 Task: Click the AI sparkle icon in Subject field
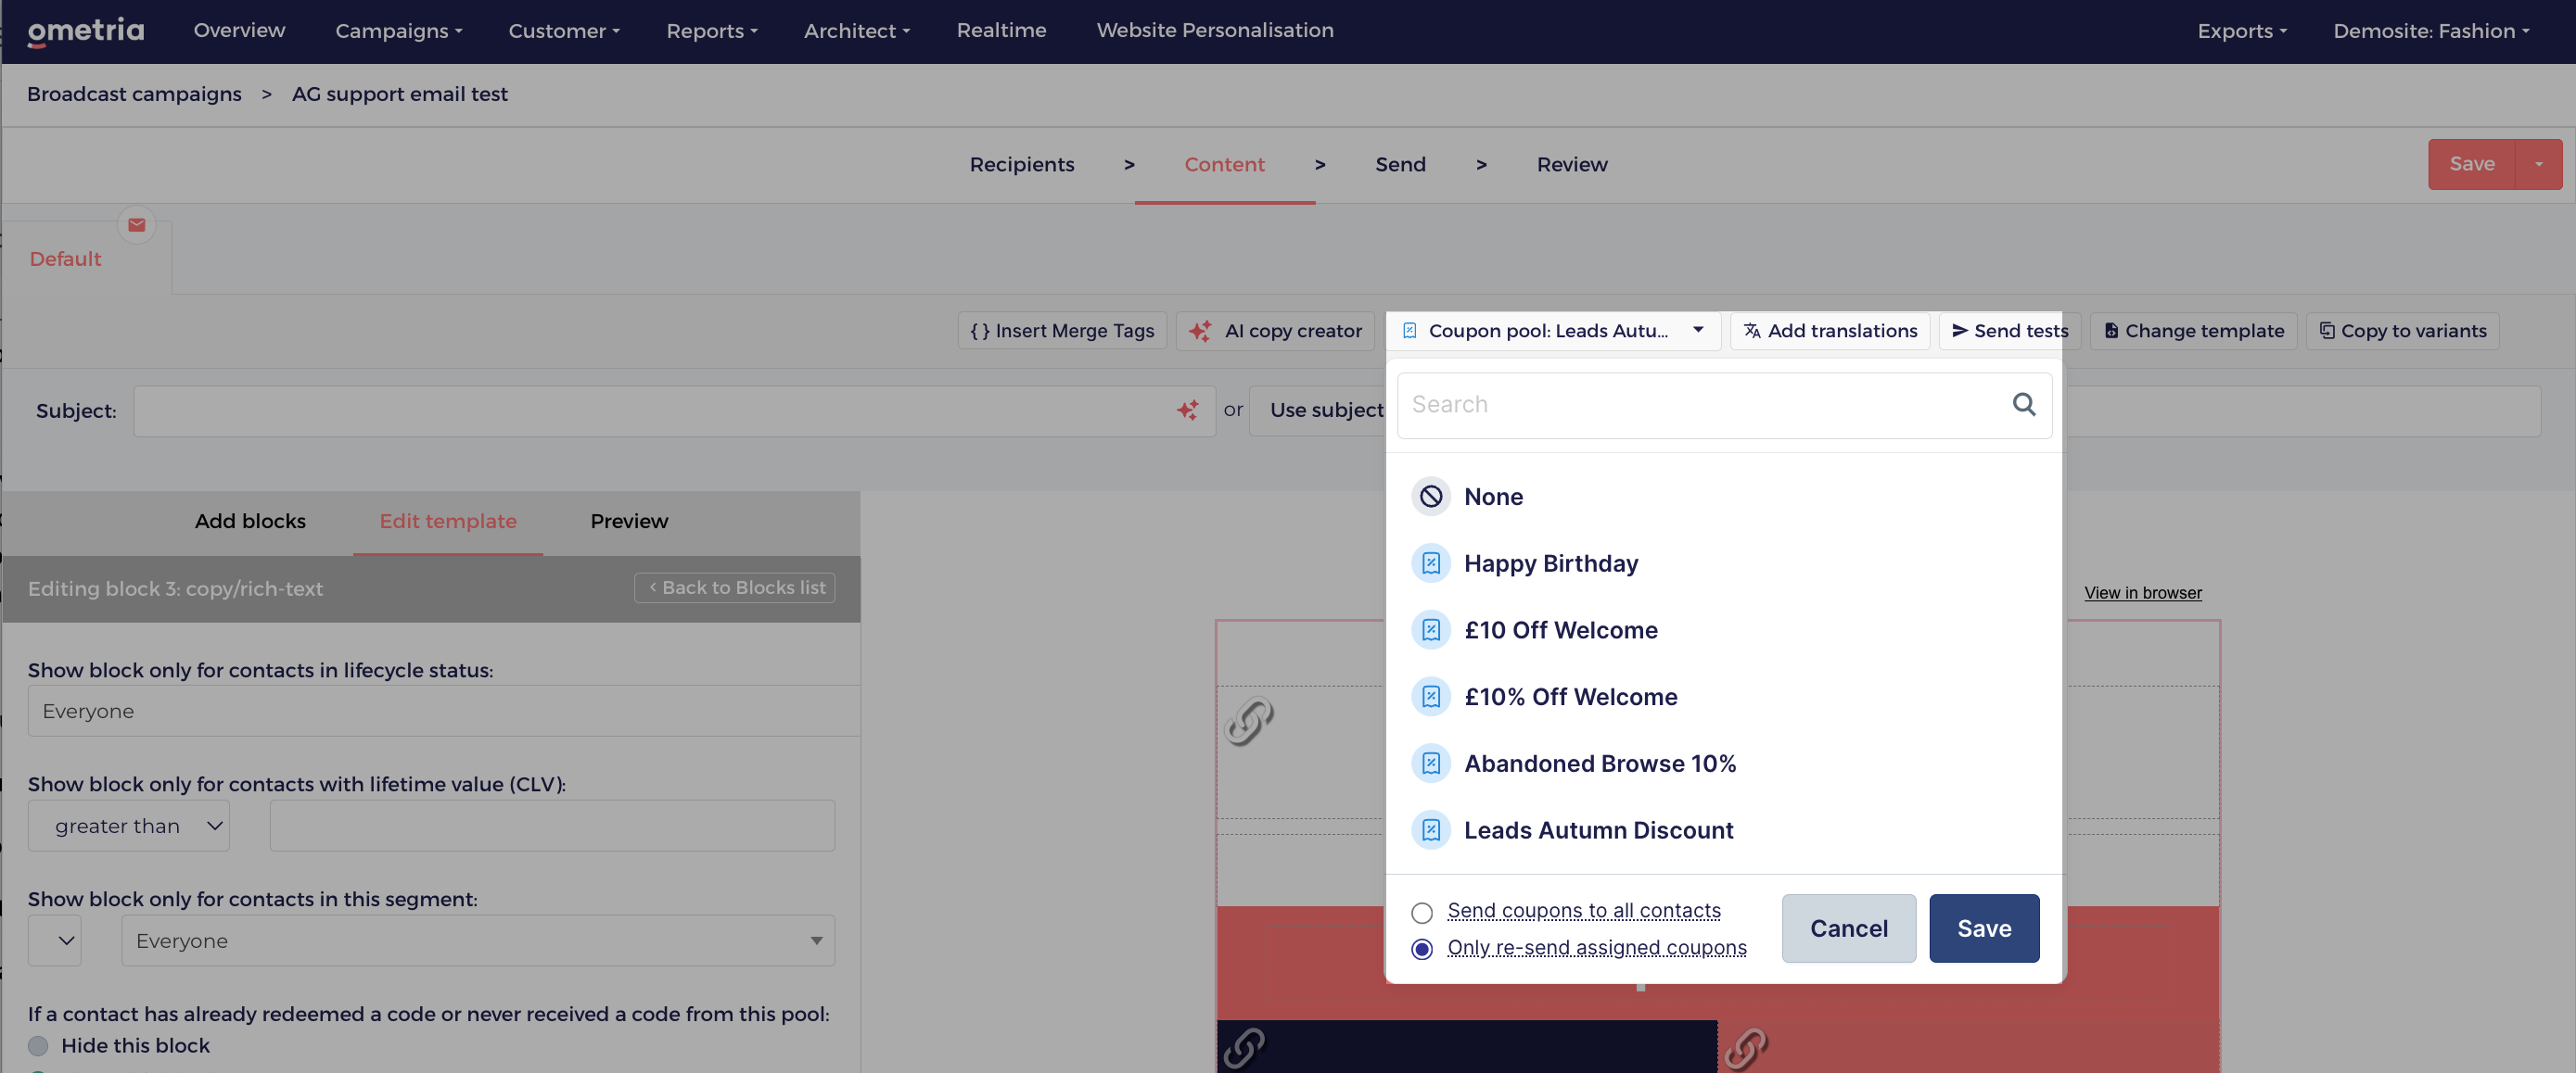pos(1187,410)
